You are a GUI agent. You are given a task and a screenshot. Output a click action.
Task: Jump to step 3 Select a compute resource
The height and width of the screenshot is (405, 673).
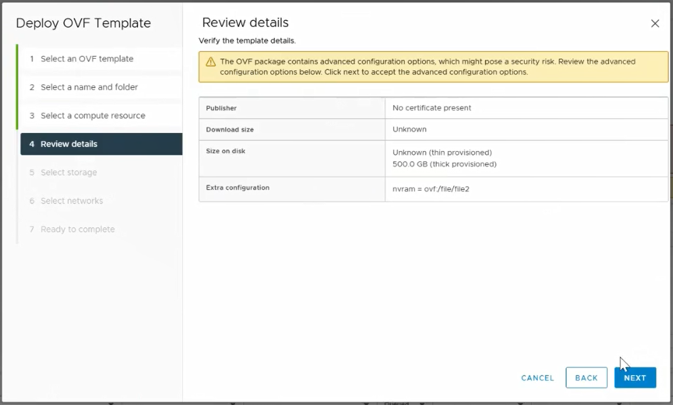click(x=92, y=115)
